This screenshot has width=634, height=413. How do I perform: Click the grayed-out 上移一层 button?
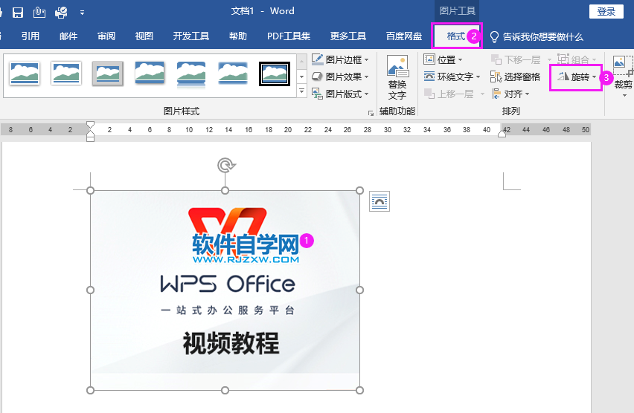click(454, 94)
